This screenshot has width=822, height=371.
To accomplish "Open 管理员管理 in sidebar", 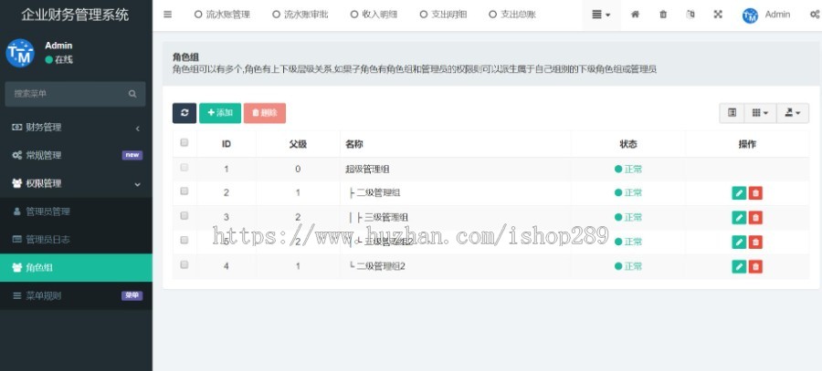I will click(x=76, y=211).
